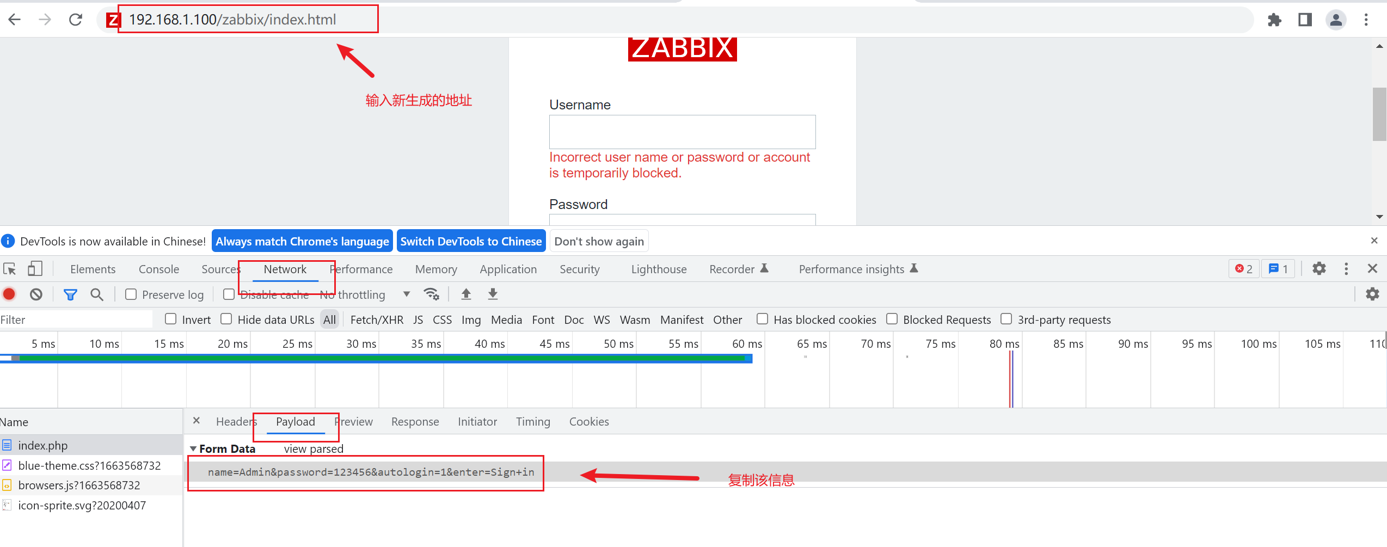Toggle the network filter funnel icon
1387x547 pixels.
point(70,294)
